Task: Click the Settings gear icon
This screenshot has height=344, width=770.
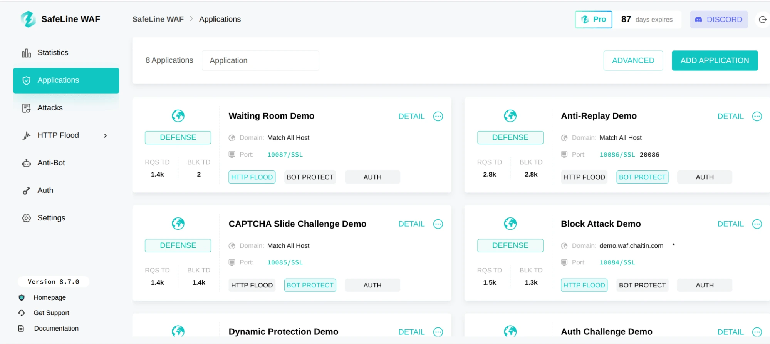Action: click(26, 218)
